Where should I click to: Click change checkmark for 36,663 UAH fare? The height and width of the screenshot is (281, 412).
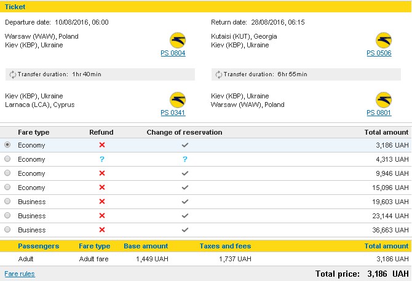pos(185,230)
